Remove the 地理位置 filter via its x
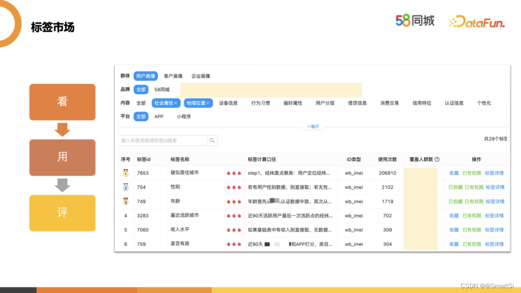Image resolution: width=521 pixels, height=293 pixels. [208, 103]
